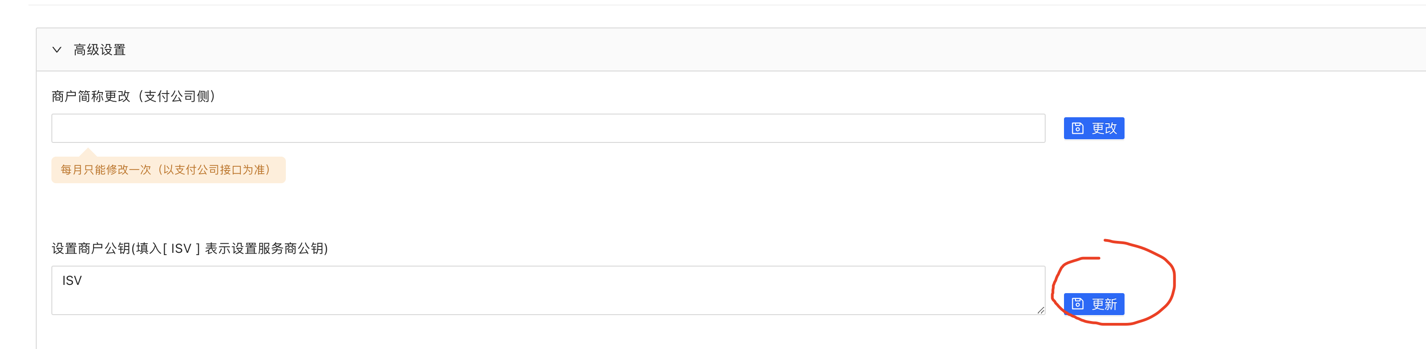Click the save icon on 更改 button
1426x349 pixels.
coord(1077,128)
